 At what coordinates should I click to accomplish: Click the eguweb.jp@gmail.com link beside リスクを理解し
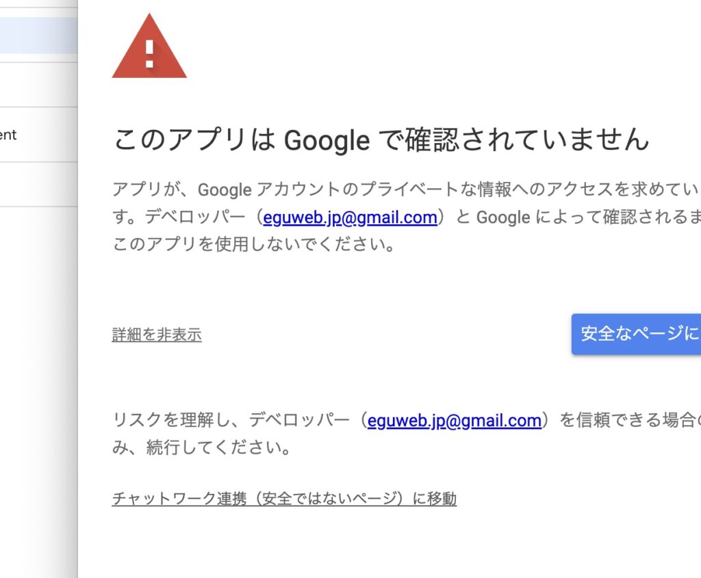[x=454, y=420]
